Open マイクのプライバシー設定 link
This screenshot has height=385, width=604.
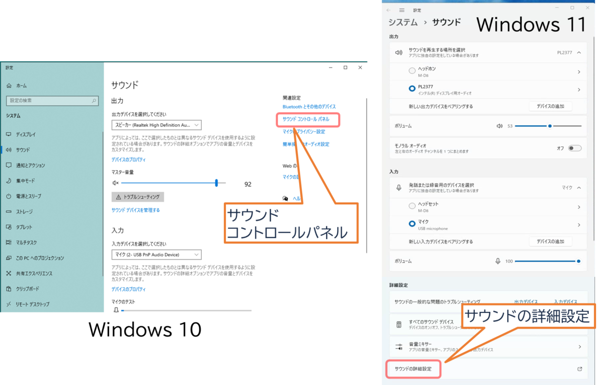coord(304,132)
